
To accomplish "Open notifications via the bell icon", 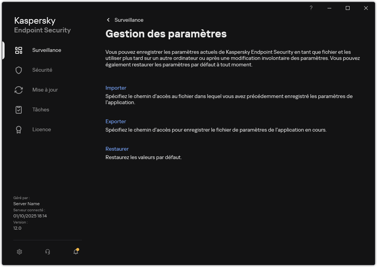I will point(75,252).
